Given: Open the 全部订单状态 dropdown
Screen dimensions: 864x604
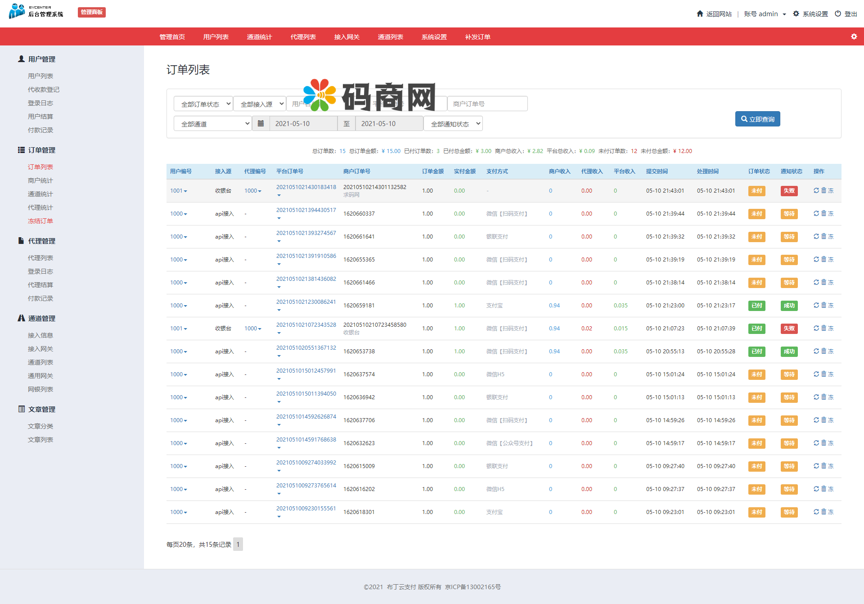Looking at the screenshot, I should [203, 104].
